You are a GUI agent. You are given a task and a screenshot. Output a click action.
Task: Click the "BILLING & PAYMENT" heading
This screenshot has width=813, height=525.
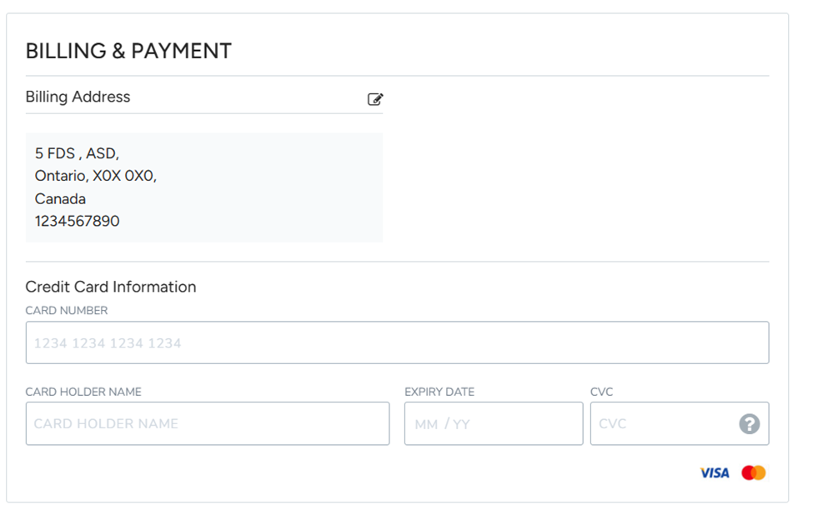tap(128, 51)
